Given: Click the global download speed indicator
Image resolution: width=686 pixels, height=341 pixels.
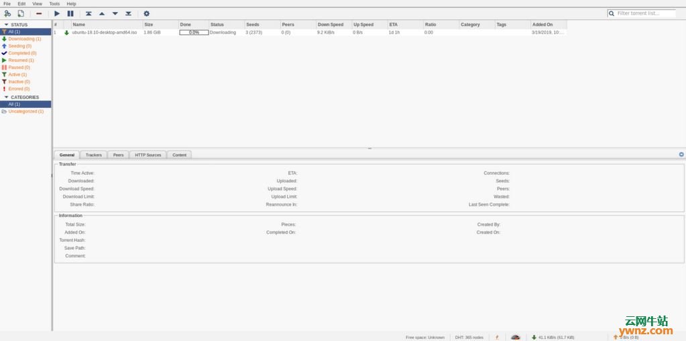Looking at the screenshot, I should pyautogui.click(x=553, y=337).
